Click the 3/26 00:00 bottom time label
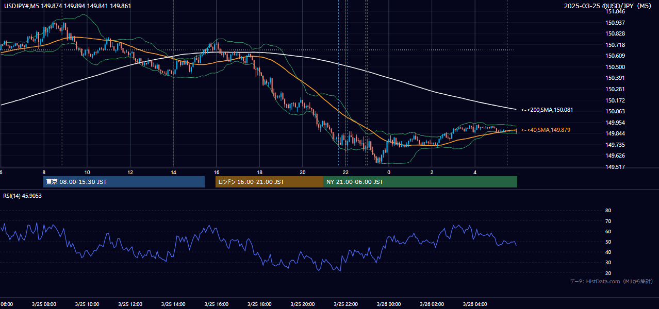The width and height of the screenshot is (659, 309). tap(389, 304)
